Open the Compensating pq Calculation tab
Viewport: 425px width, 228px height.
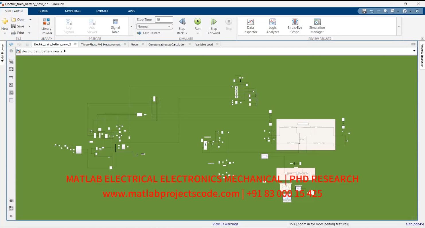167,44
